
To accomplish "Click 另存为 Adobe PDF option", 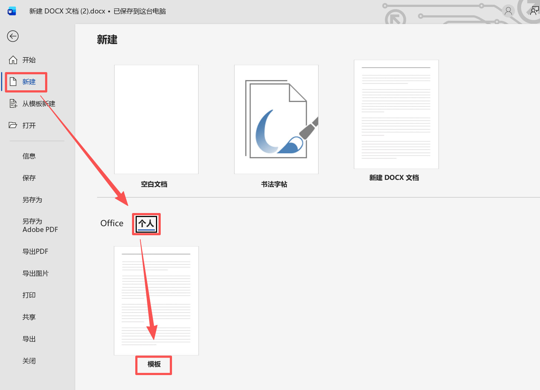I will pyautogui.click(x=40, y=225).
